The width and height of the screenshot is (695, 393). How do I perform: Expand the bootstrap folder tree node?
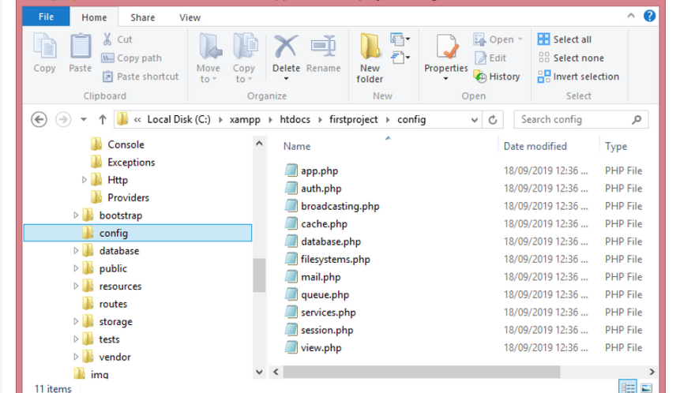click(x=77, y=215)
